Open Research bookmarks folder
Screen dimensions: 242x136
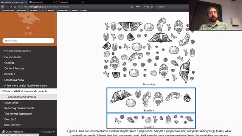click(x=74, y=11)
